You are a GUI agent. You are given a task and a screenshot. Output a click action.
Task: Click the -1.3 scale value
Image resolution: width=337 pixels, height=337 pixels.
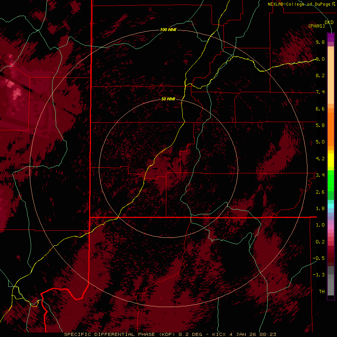pyautogui.click(x=319, y=275)
